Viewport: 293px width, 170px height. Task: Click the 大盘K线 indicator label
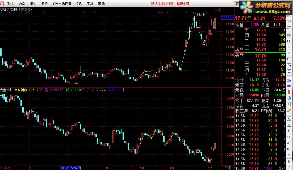point(6,90)
